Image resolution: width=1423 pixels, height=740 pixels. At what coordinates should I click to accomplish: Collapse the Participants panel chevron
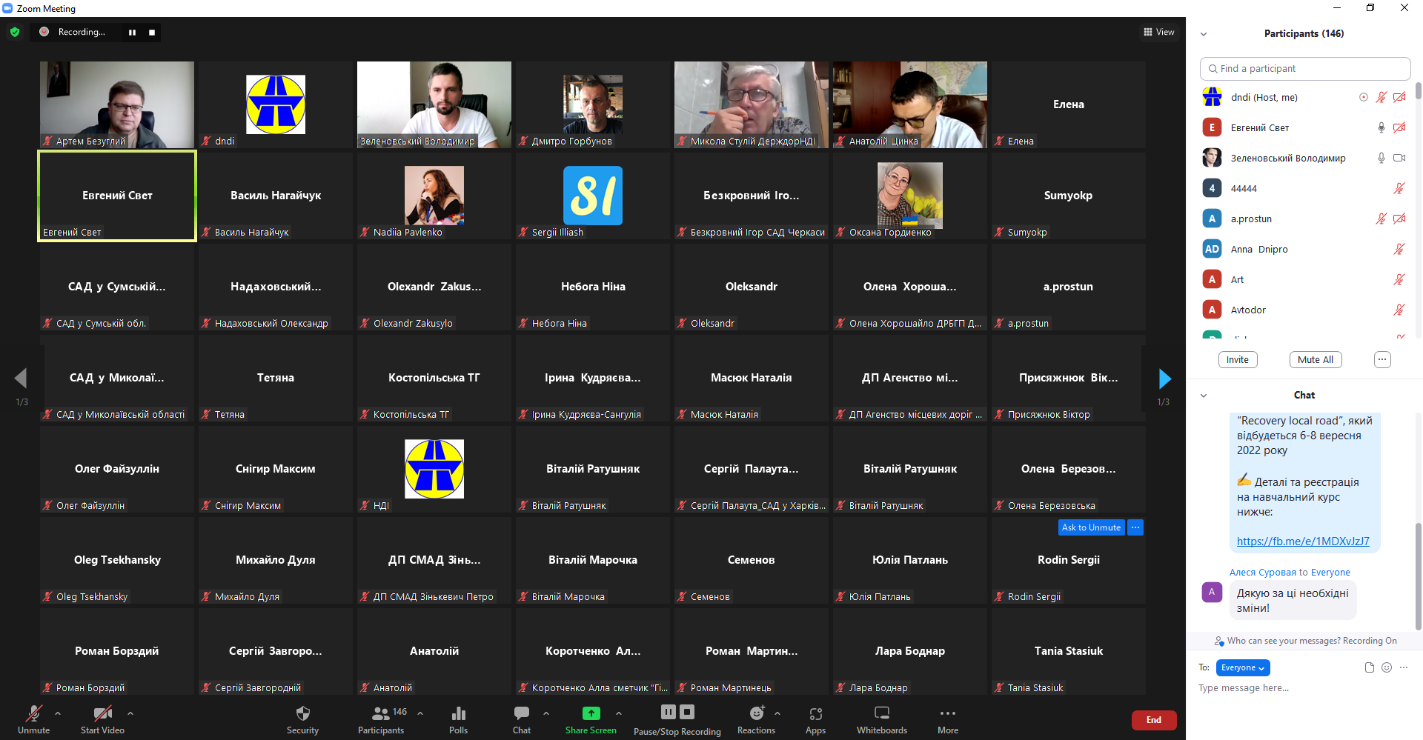point(1204,34)
